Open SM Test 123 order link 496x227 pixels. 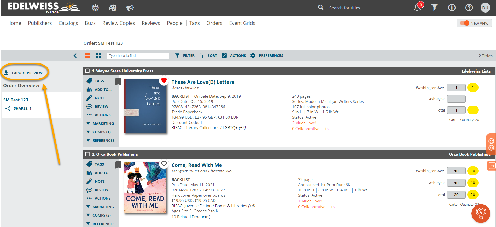click(16, 100)
